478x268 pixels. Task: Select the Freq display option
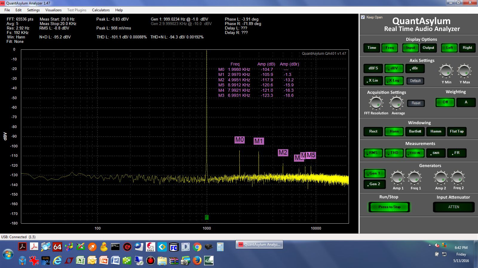pyautogui.click(x=390, y=48)
